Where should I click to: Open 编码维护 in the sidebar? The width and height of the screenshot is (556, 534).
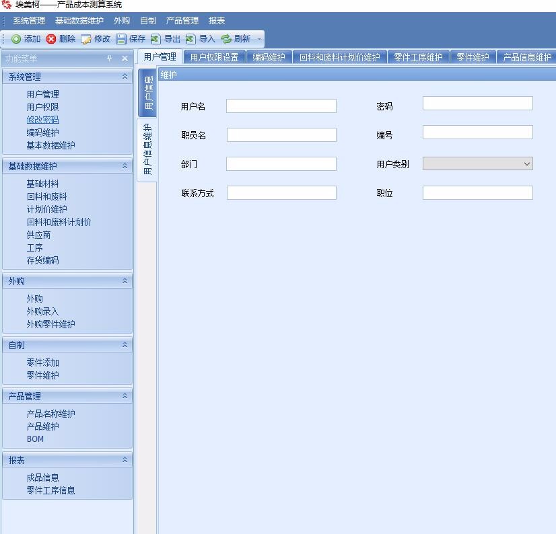pos(42,132)
